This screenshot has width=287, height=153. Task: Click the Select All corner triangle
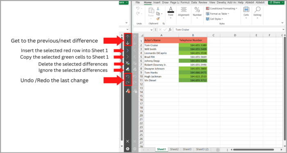coord(142,35)
